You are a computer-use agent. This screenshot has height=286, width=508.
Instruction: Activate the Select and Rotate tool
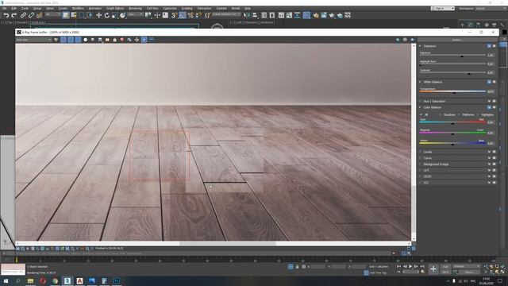(x=107, y=15)
